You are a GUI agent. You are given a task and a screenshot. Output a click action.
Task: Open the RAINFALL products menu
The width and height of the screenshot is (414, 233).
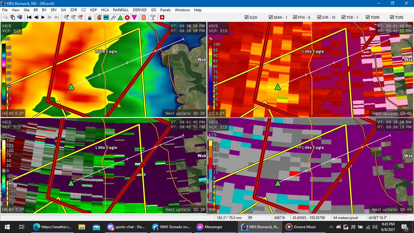(120, 10)
